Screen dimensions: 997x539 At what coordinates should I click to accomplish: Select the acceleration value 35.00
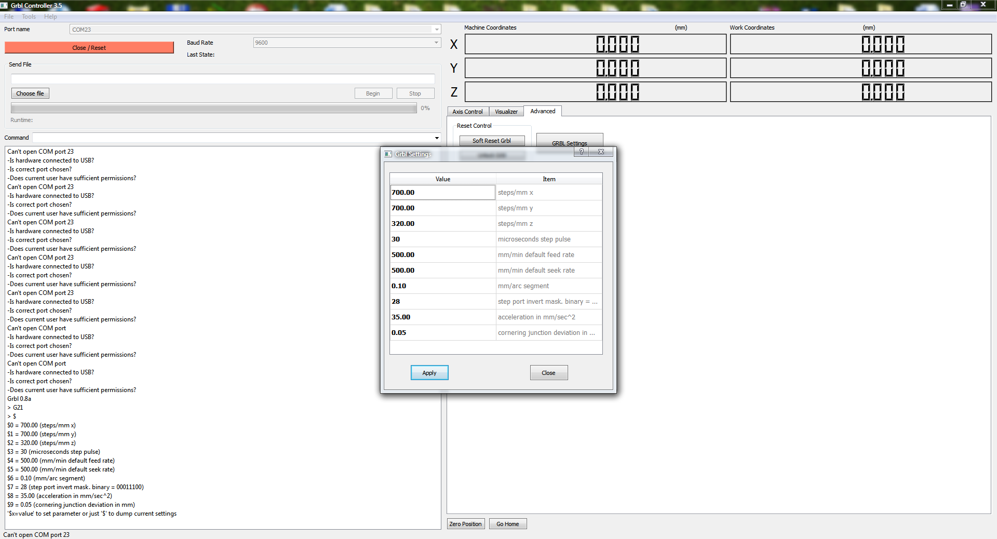pyautogui.click(x=443, y=317)
